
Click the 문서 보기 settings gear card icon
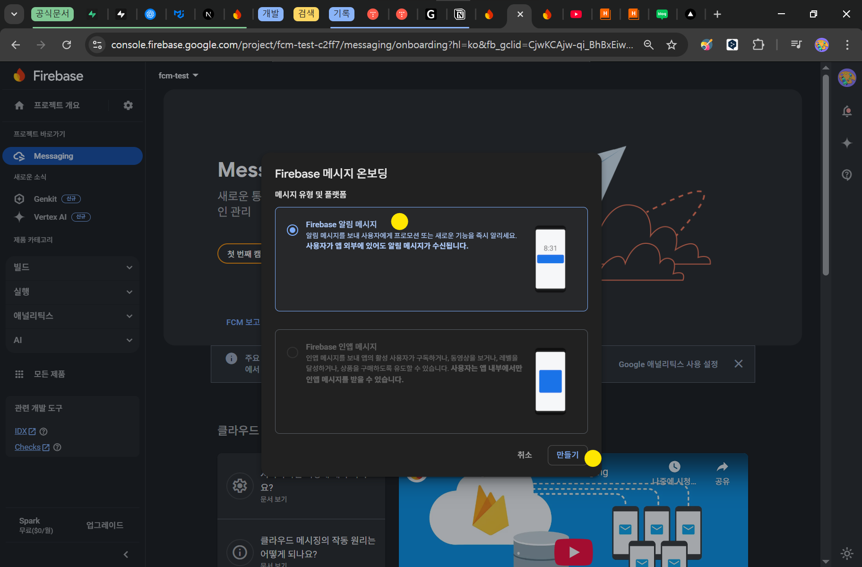tap(240, 486)
